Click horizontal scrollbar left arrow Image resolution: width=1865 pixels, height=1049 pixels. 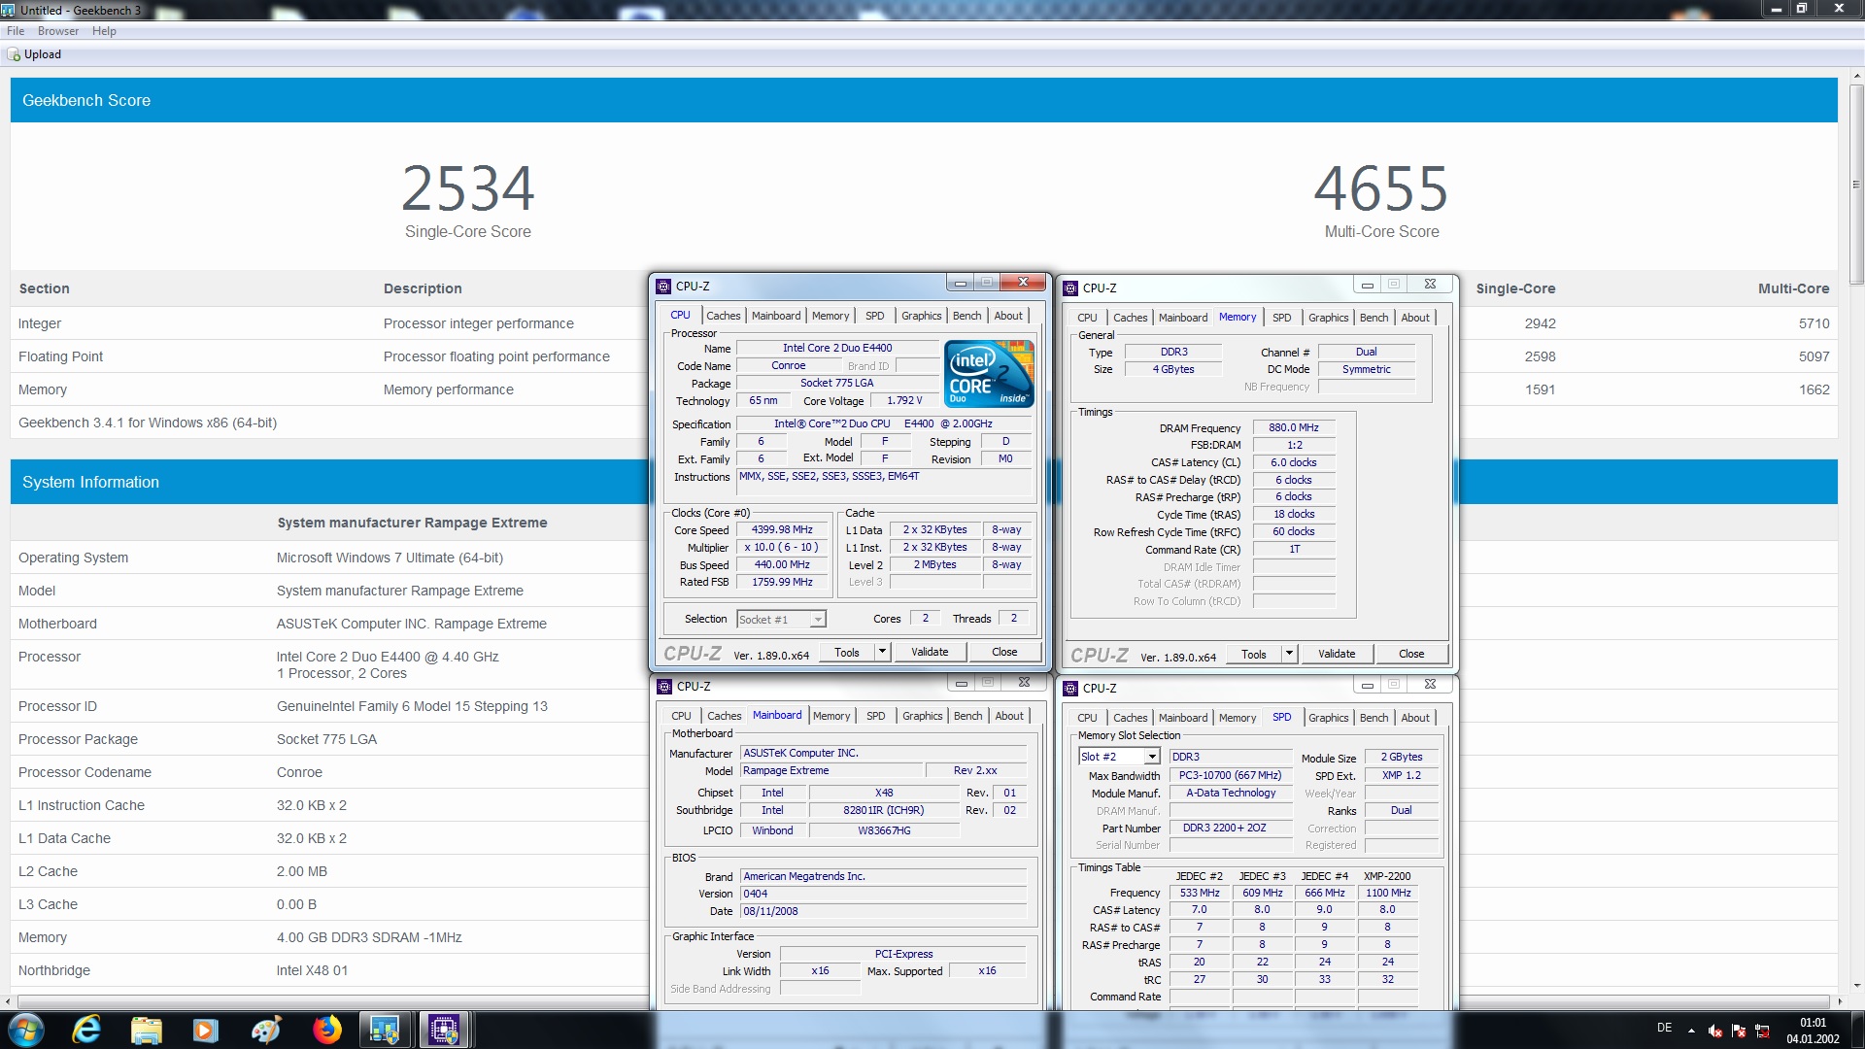pyautogui.click(x=9, y=1001)
